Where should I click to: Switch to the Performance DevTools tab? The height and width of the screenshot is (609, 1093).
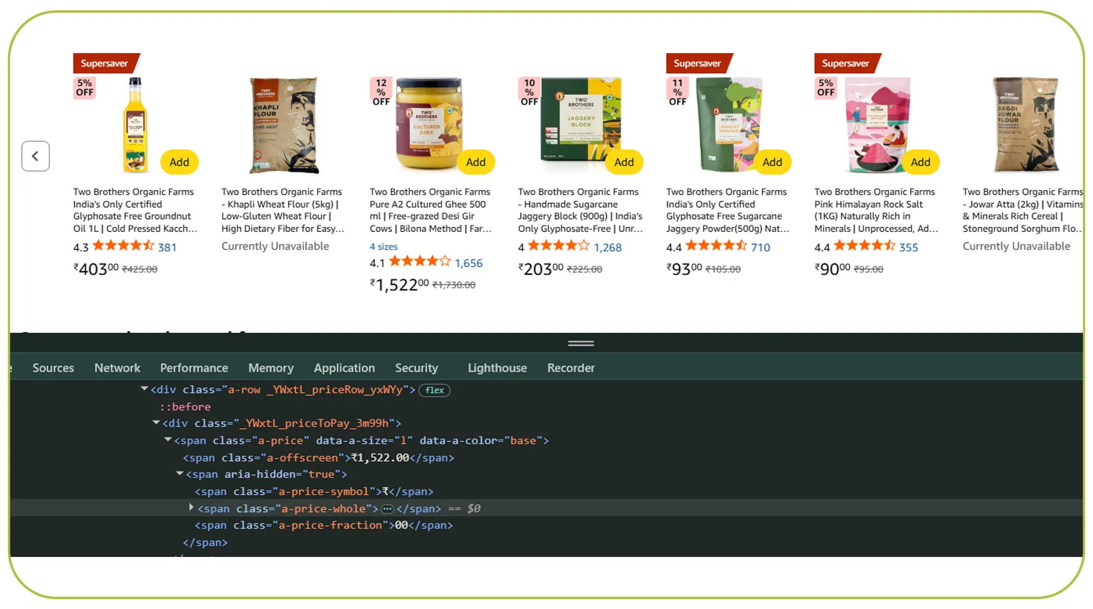pyautogui.click(x=194, y=368)
